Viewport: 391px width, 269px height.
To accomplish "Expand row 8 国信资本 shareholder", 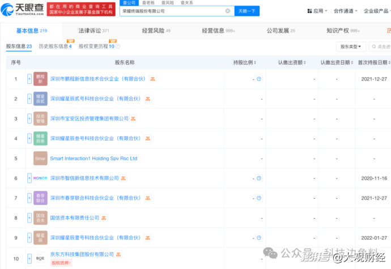I will [x=29, y=217].
